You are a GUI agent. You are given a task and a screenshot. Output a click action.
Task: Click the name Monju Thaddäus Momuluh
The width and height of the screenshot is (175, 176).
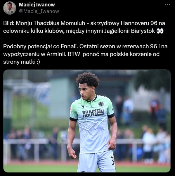51,23
